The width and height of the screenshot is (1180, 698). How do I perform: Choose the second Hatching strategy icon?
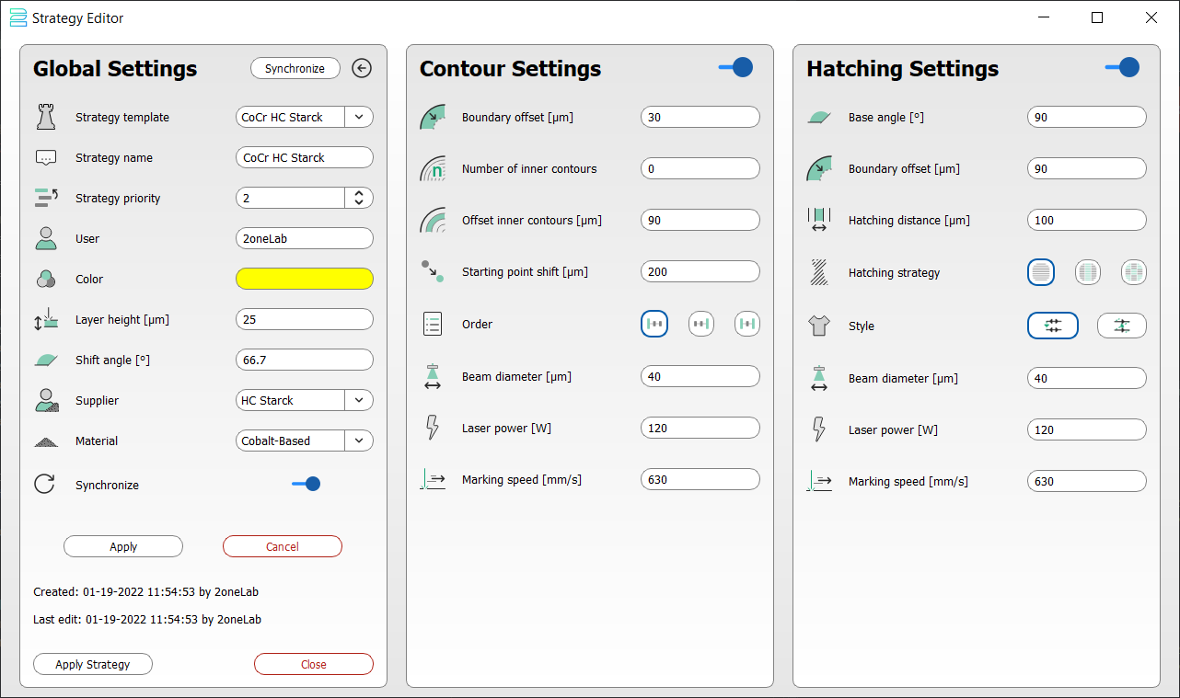pyautogui.click(x=1088, y=272)
